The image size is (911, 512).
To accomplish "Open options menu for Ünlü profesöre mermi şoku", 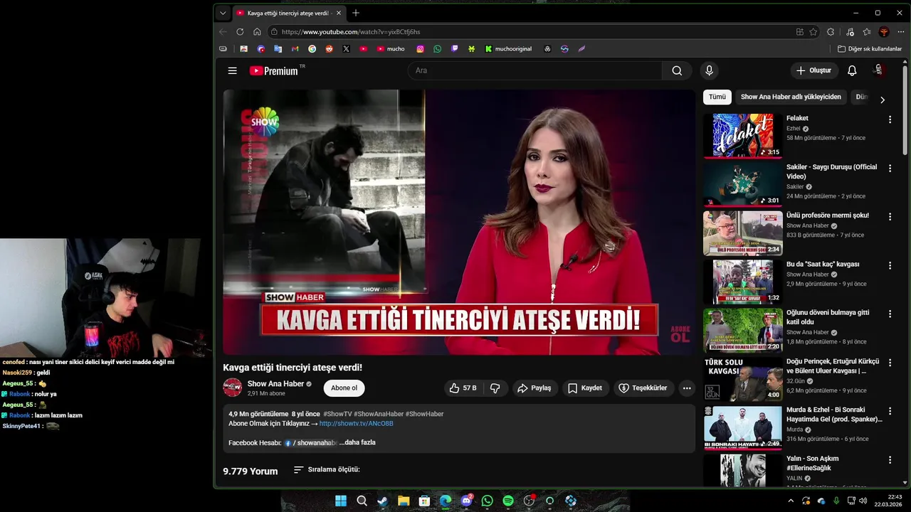I will pos(889,216).
